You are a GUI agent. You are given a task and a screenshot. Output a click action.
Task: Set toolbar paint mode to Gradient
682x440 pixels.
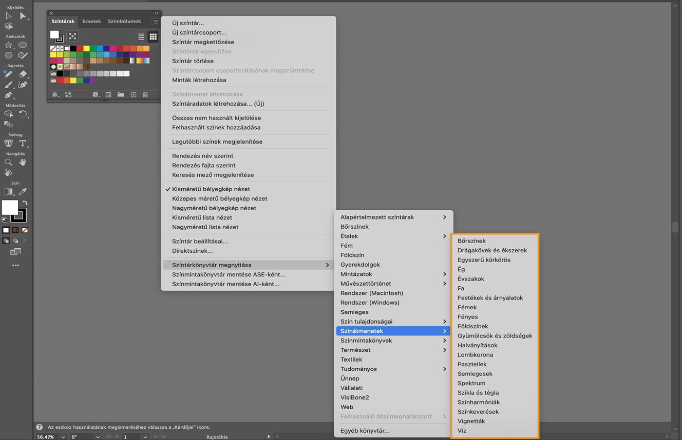[x=15, y=230]
